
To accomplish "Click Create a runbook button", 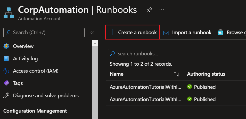I will pos(133,32).
